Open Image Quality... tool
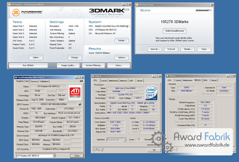Viewport: 239px width, 162px height. coord(68,65)
